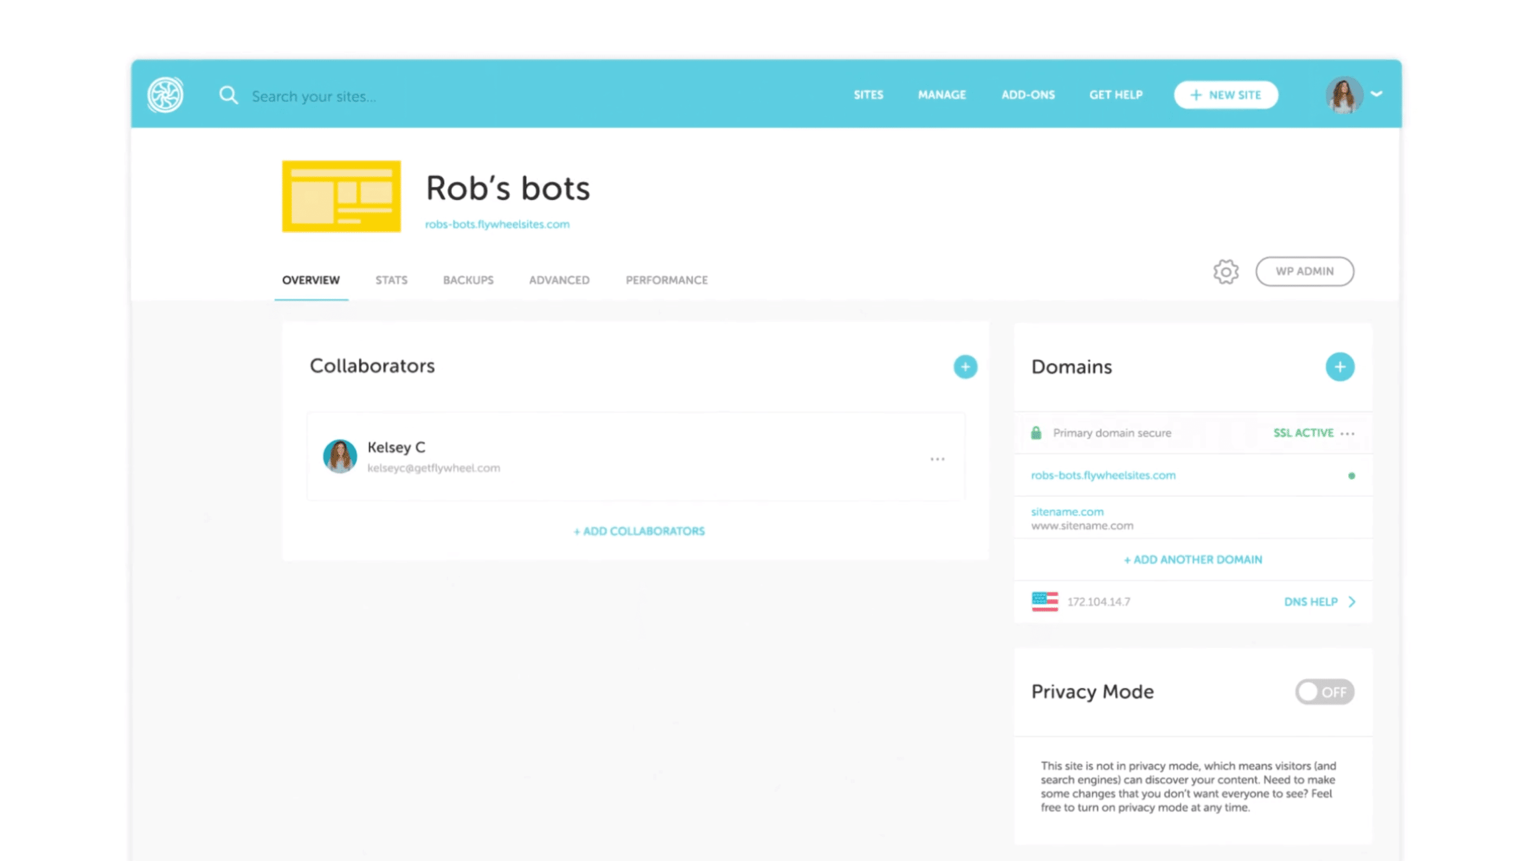Open site settings gear icon

(1225, 272)
